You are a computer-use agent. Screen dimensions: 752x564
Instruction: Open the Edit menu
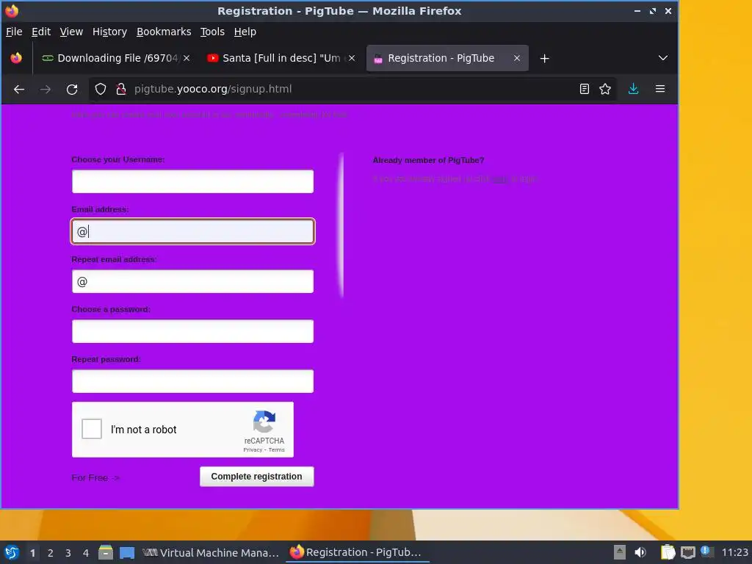(x=41, y=32)
